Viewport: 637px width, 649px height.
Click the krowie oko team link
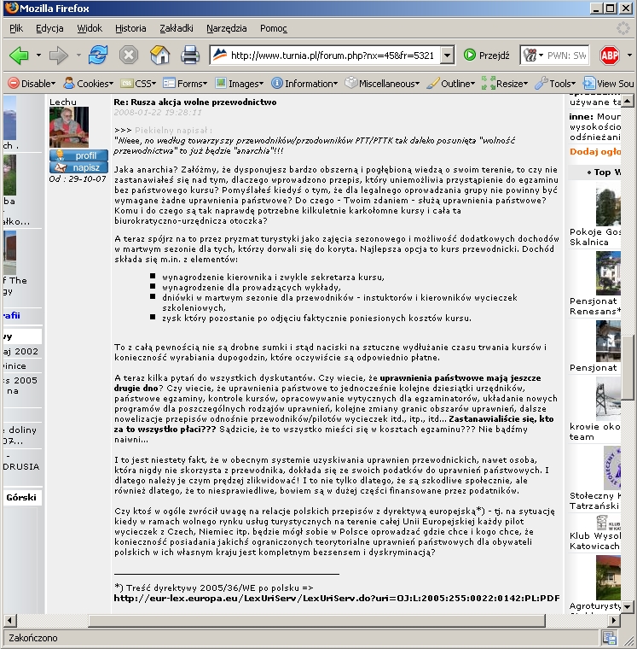pyautogui.click(x=595, y=432)
